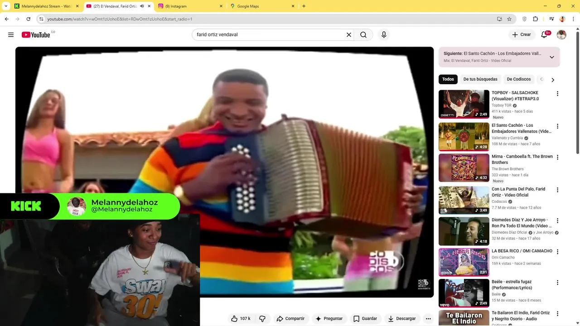The height and width of the screenshot is (326, 580).
Task: Open the browser three-dot menu
Action: (573, 19)
